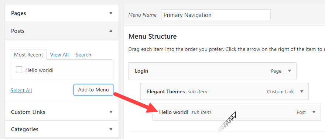Click the Select All link

[21, 90]
